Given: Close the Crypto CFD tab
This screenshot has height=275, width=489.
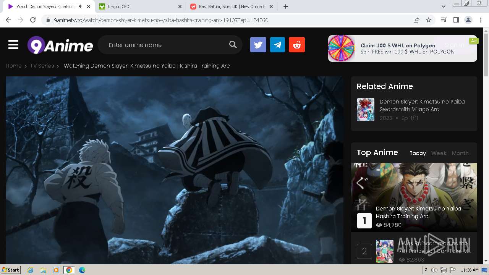Looking at the screenshot, I should click(x=180, y=6).
